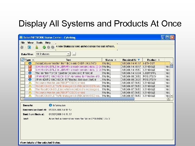Image resolution: width=195 pixels, height=146 pixels.
Task: Click the warning icon of the Traffic Manager RBCMANAGE2 row
Action: tap(30, 96)
